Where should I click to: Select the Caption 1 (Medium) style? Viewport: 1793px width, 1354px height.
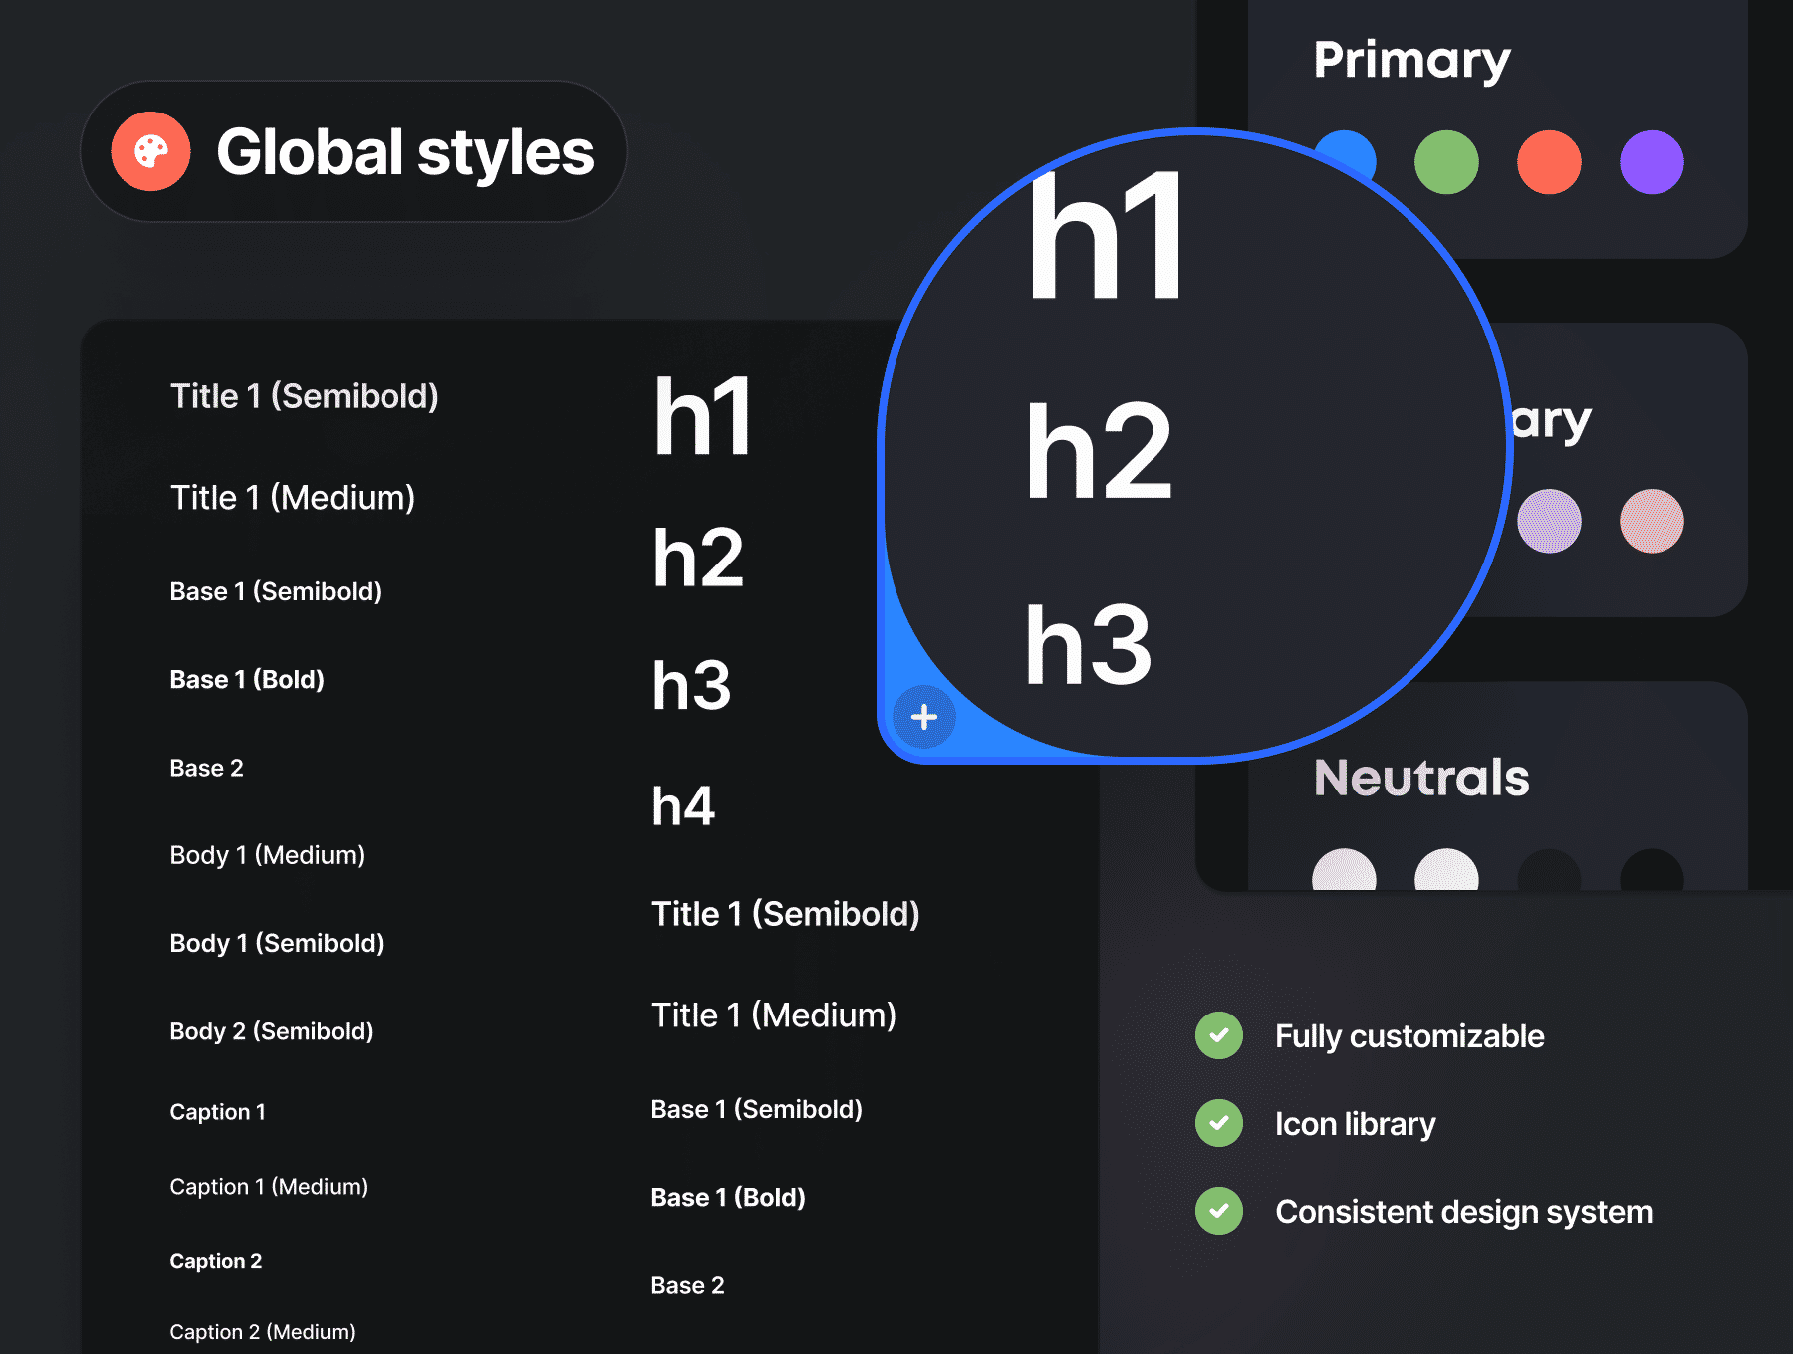(x=269, y=1187)
